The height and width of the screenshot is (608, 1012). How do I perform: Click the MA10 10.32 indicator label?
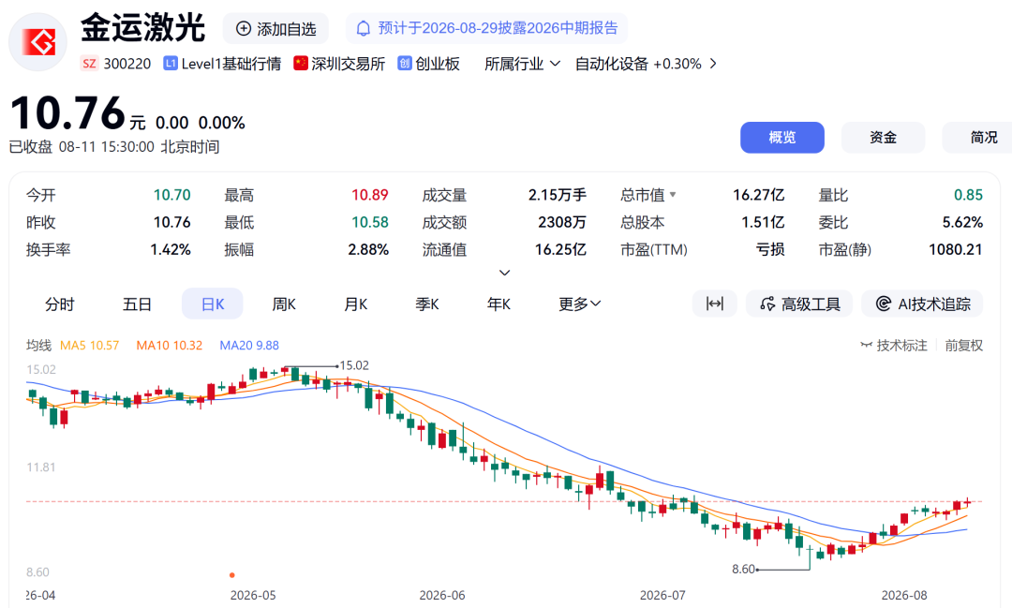169,346
